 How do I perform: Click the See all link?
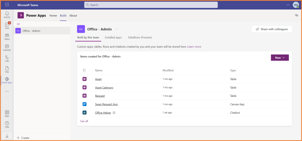click(x=84, y=121)
